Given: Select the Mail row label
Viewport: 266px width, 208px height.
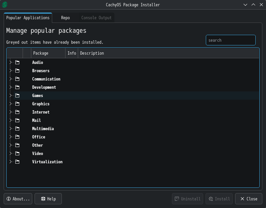Looking at the screenshot, I should tap(37, 121).
